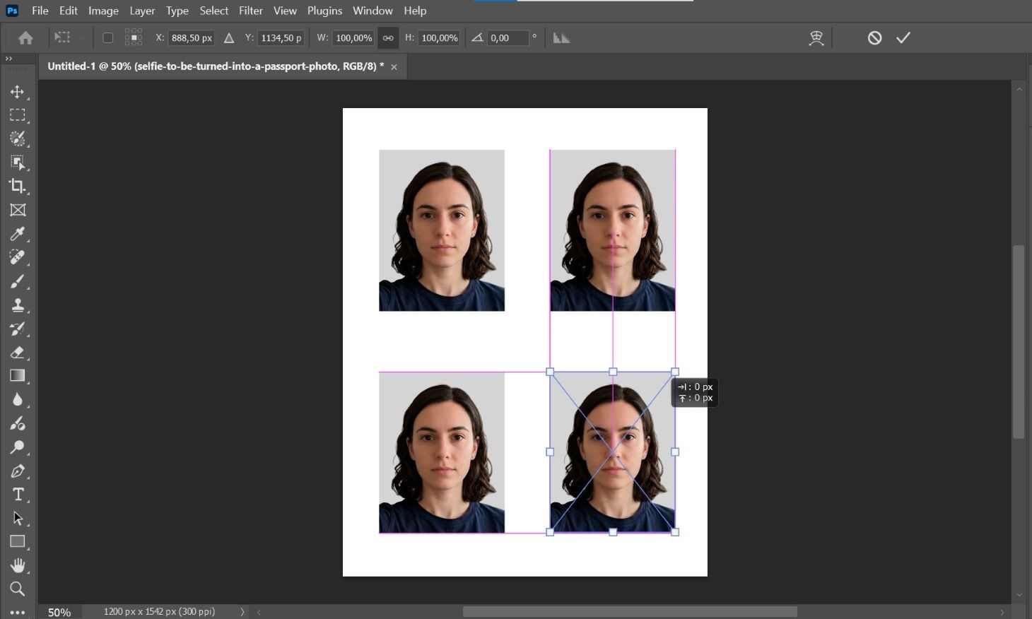Open the Filter menu
This screenshot has height=619, width=1032.
(251, 11)
